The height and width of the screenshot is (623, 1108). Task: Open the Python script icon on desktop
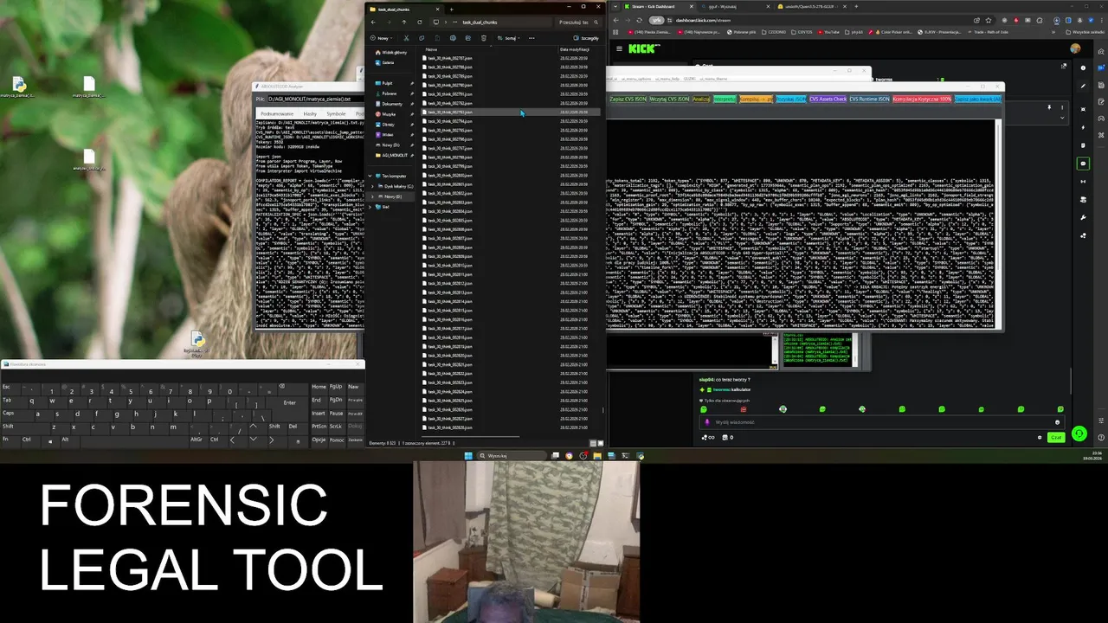pos(196,344)
